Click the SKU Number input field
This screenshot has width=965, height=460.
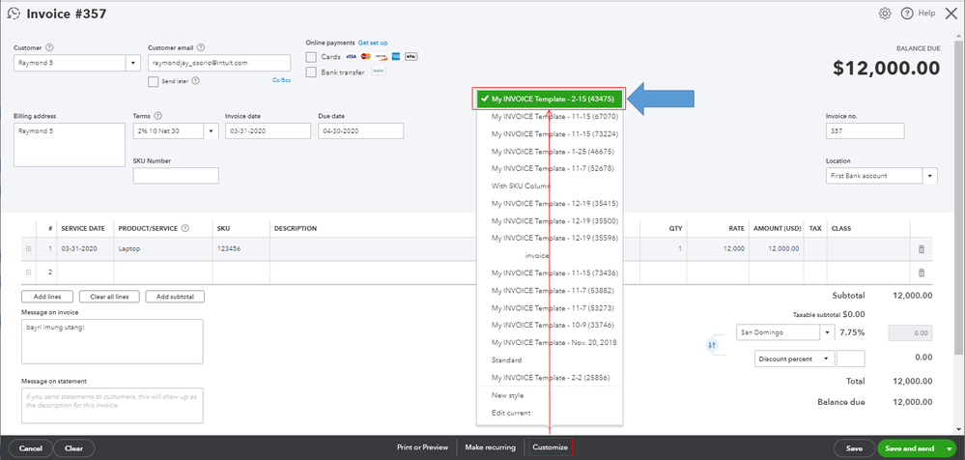(x=176, y=176)
